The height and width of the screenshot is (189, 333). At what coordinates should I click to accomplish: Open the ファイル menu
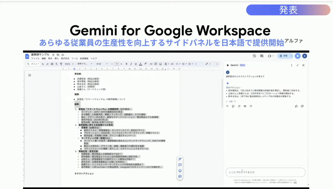coord(35,58)
